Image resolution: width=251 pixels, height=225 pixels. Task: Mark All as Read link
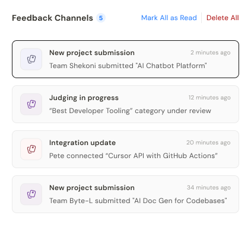(169, 18)
